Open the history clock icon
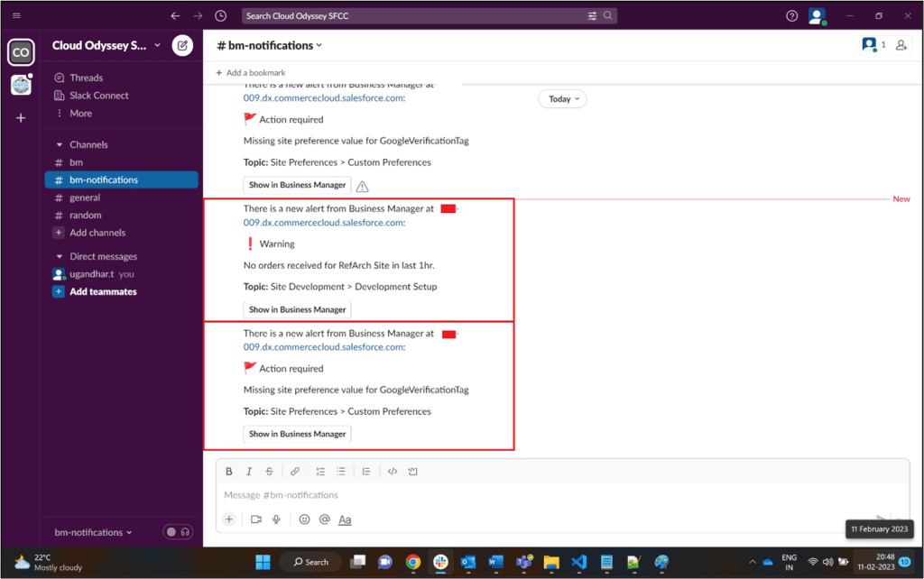The height and width of the screenshot is (579, 924). point(221,16)
